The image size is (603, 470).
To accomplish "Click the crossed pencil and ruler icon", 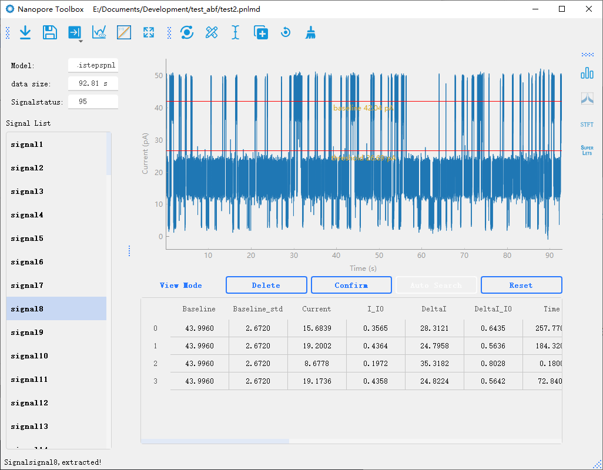I will 212,33.
